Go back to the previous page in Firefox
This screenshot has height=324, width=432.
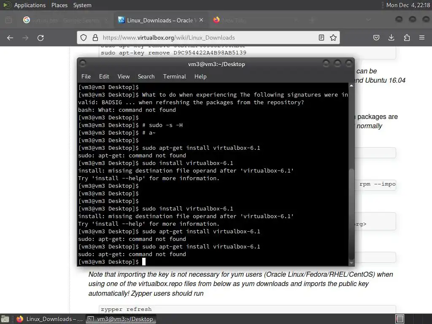(10, 38)
